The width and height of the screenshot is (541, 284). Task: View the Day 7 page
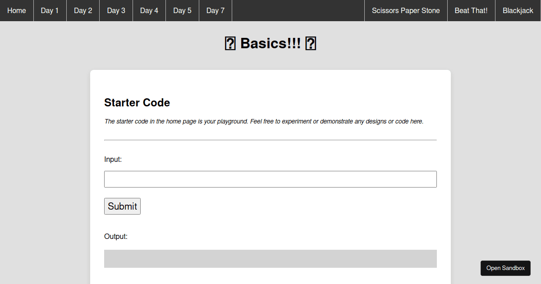click(215, 10)
